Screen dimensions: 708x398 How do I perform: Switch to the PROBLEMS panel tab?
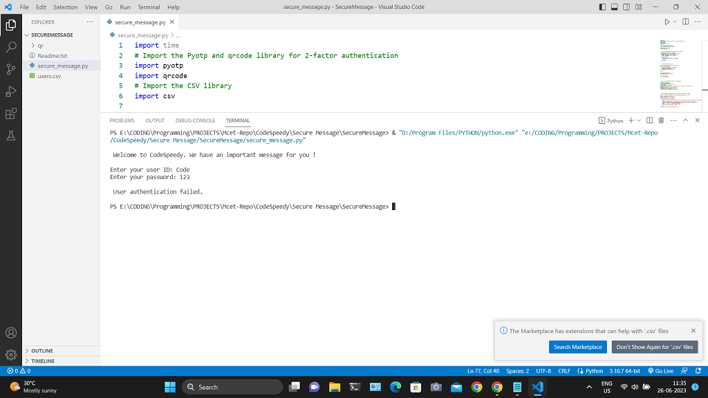coord(122,120)
